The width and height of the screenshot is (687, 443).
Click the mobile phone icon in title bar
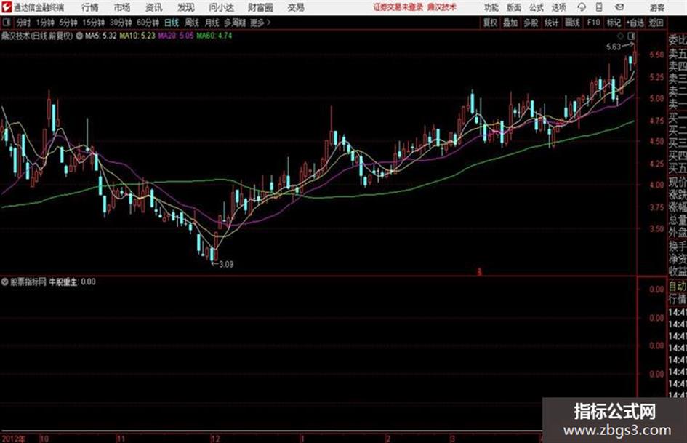tap(599, 7)
